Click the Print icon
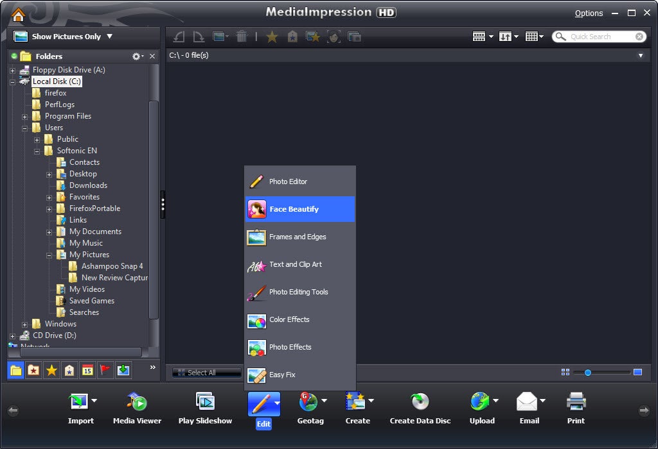 (576, 402)
